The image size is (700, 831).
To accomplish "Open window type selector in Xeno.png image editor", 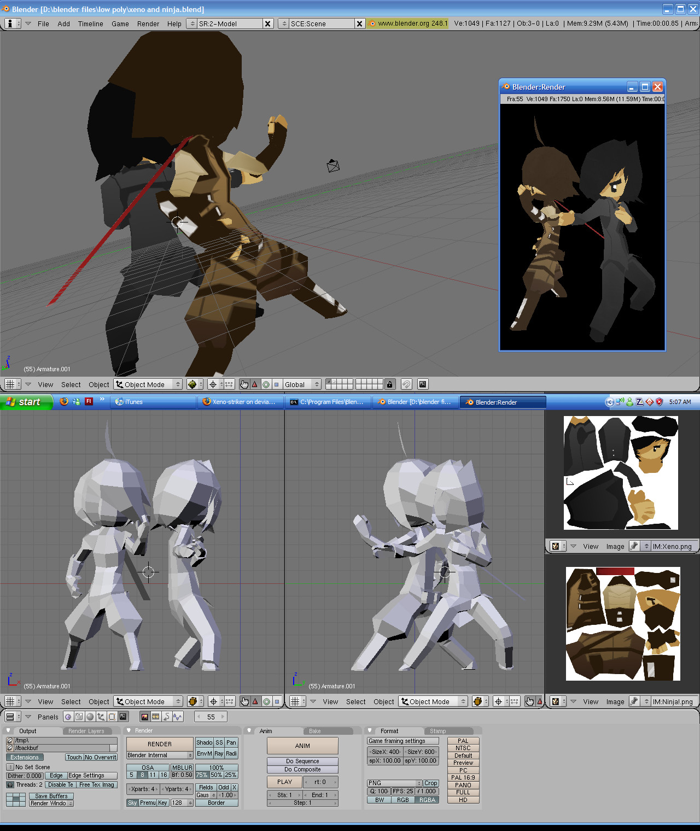I will click(558, 546).
